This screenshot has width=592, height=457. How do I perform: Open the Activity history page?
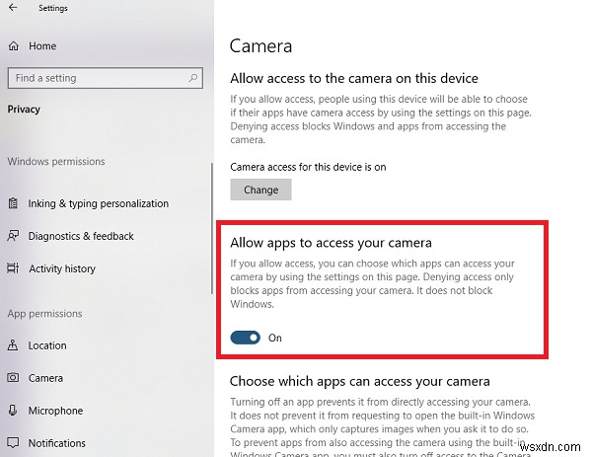[62, 268]
